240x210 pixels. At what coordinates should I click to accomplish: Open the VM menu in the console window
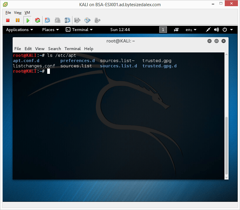click(27, 13)
